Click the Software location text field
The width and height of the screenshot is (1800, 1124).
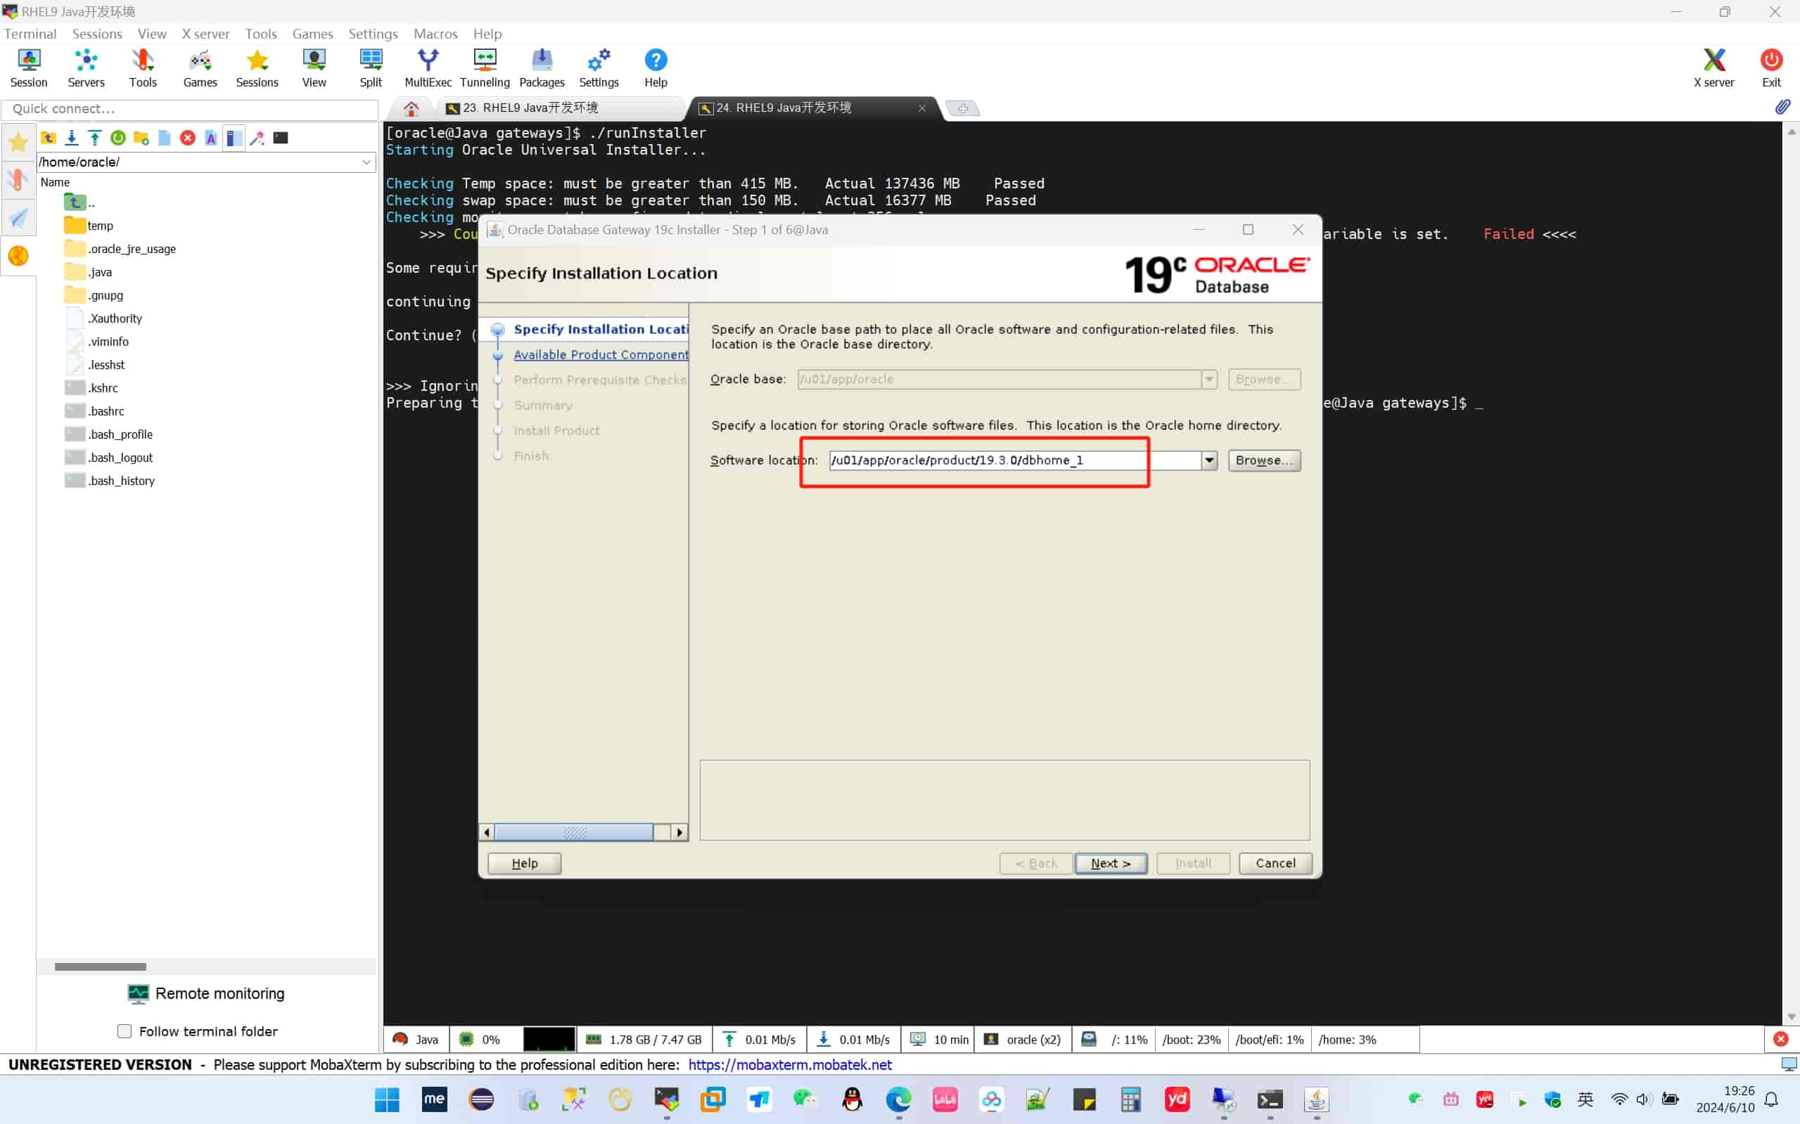1014,460
